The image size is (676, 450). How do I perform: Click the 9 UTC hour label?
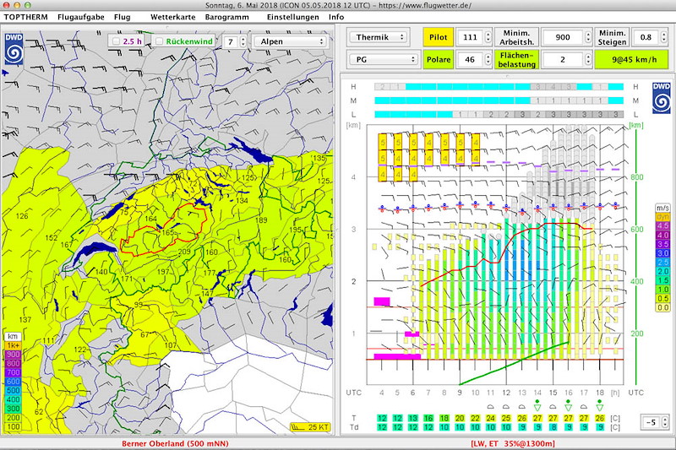[x=460, y=393]
